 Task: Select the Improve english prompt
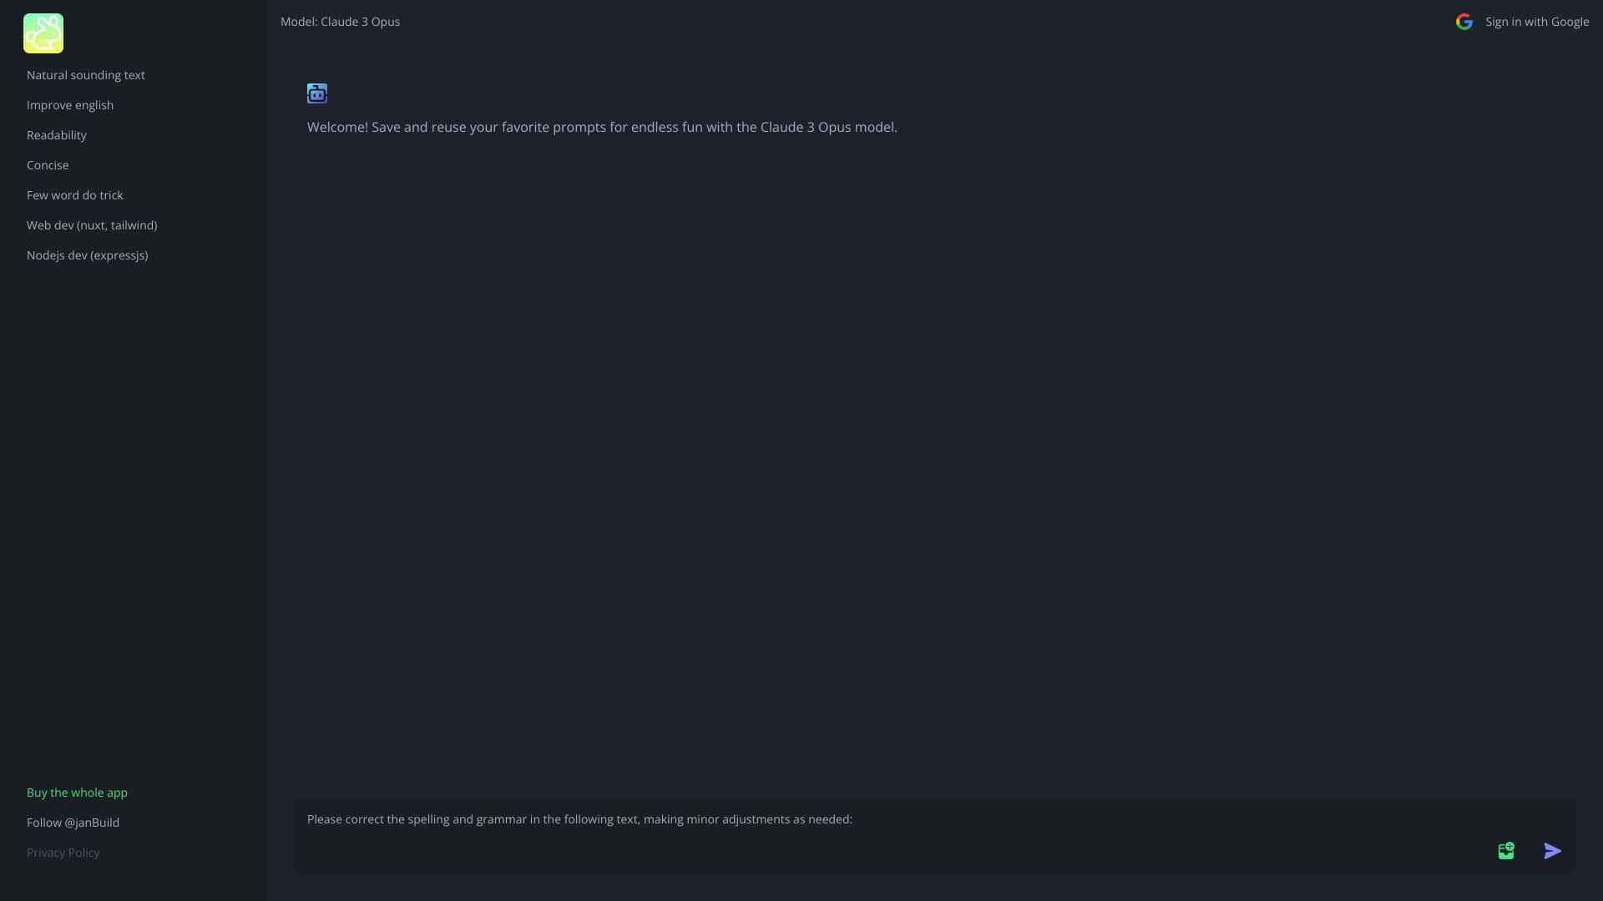coord(70,105)
